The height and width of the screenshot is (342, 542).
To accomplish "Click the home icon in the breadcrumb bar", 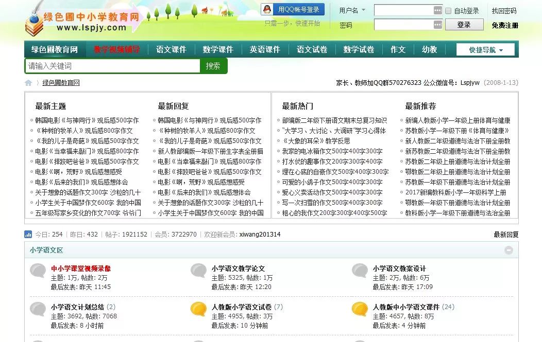I will (x=28, y=82).
